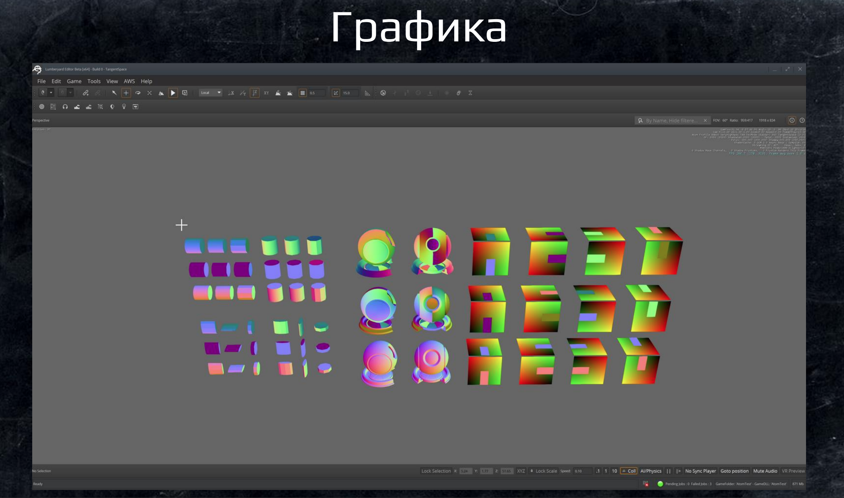This screenshot has height=498, width=844.
Task: Open the Perspective viewport dropdown
Action: coord(41,120)
